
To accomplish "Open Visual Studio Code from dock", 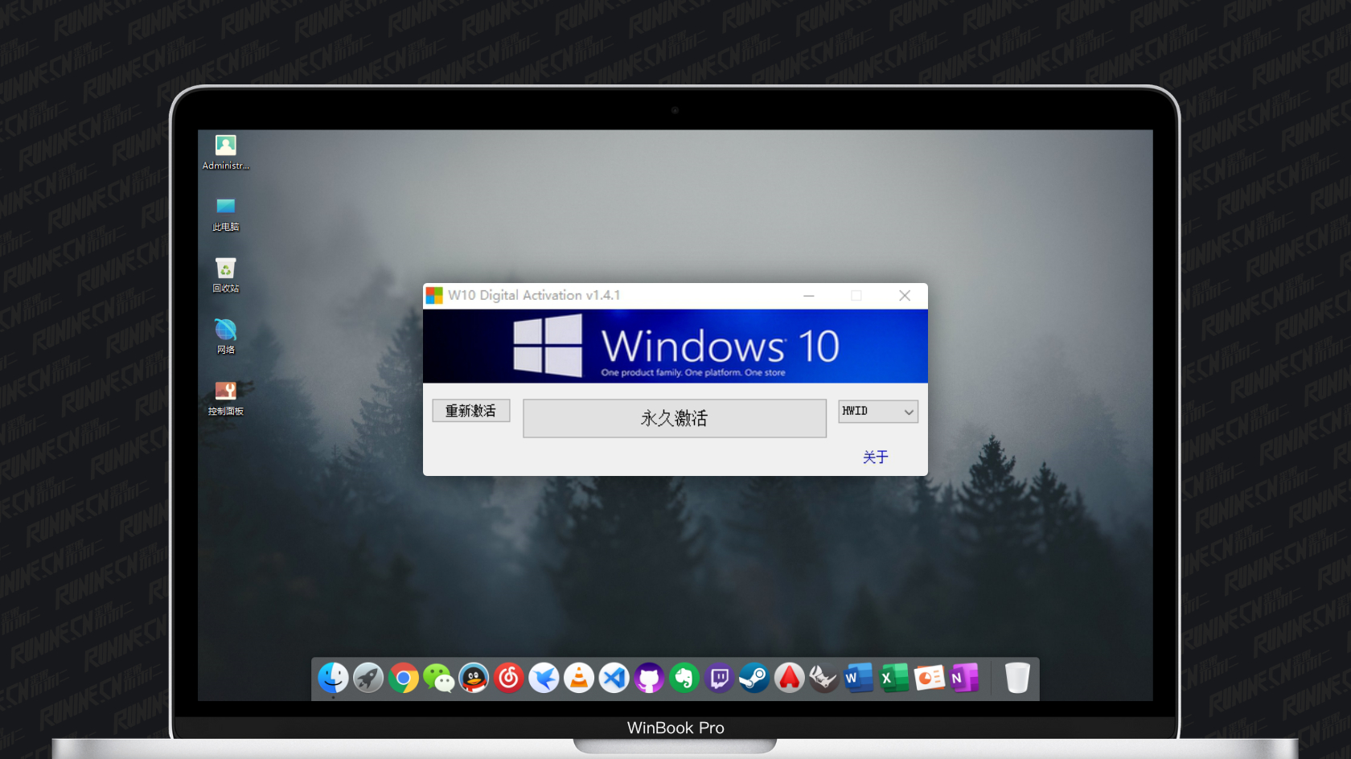I will (x=614, y=678).
